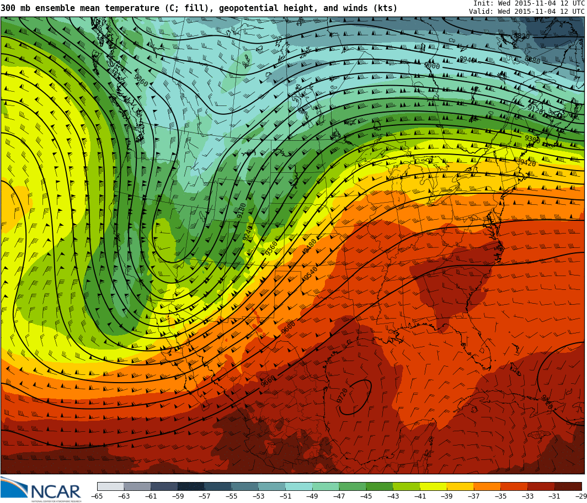The height and width of the screenshot is (503, 587).
Task: Click the -29 colorbar tick label
Action: pos(580,496)
